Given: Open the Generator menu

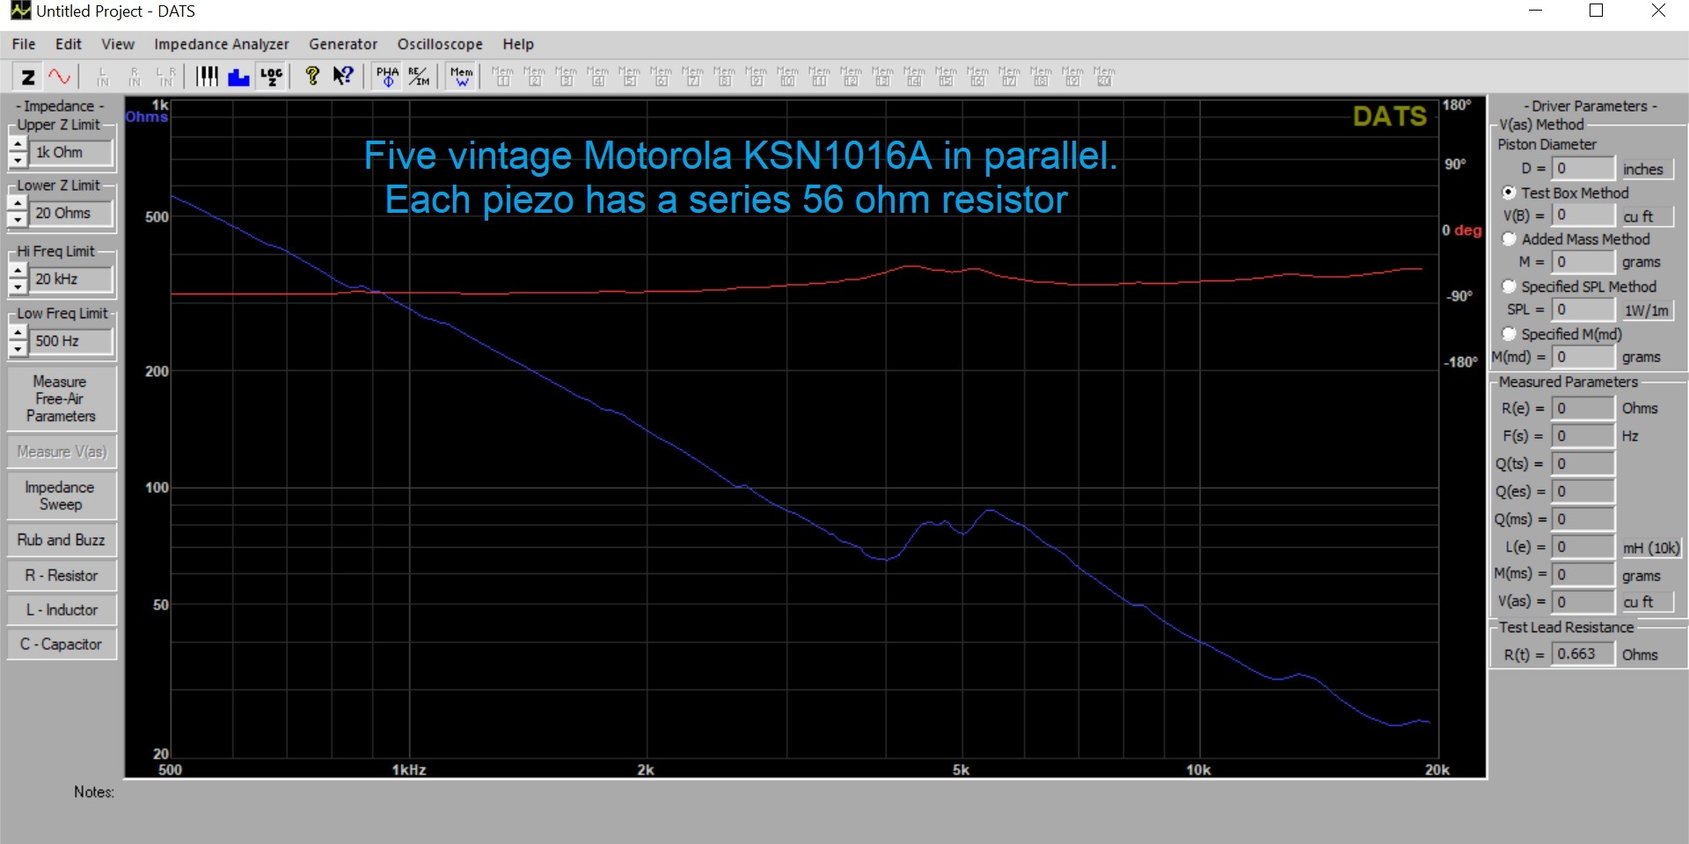Looking at the screenshot, I should (x=343, y=44).
